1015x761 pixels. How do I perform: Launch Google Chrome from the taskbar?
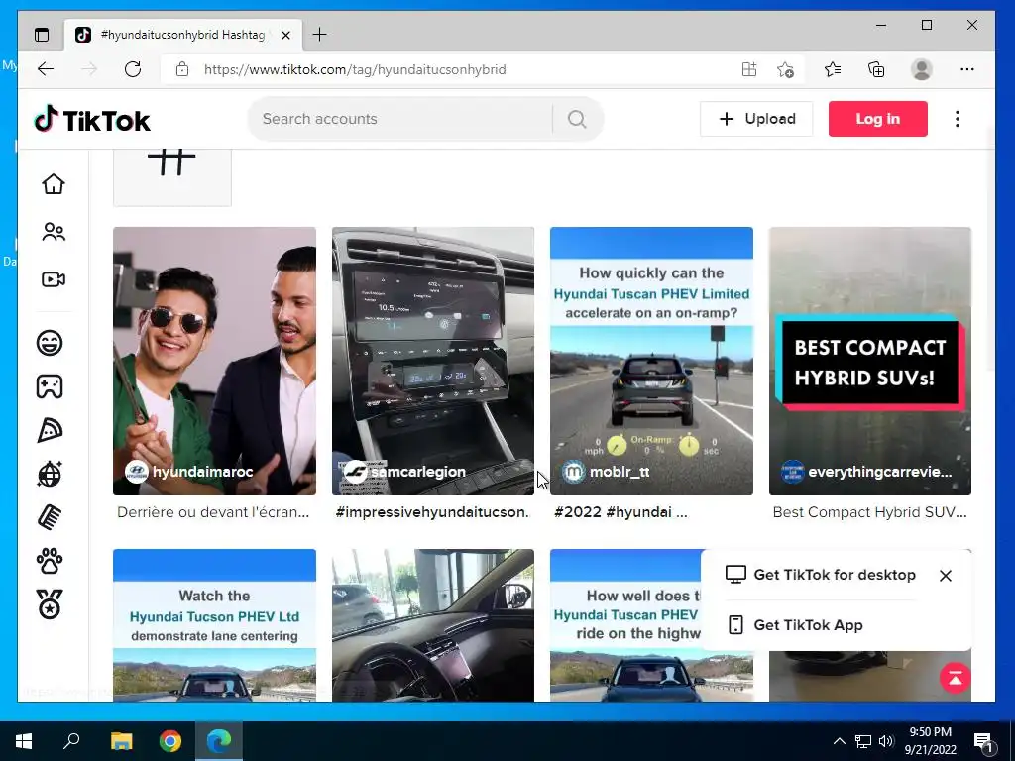[x=170, y=741]
